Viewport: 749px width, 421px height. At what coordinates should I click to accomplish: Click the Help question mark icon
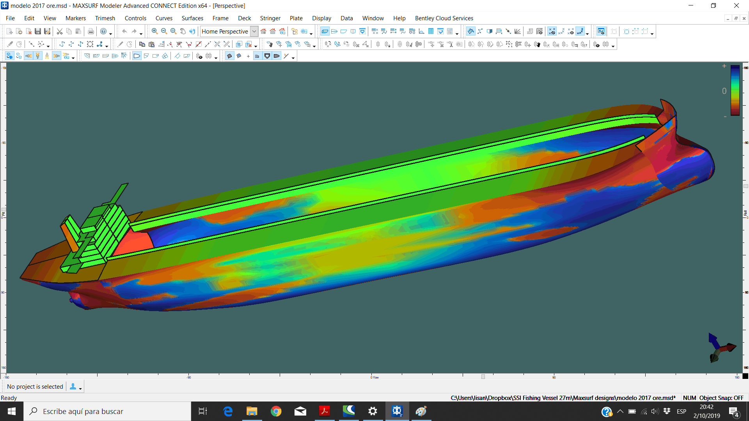103,32
